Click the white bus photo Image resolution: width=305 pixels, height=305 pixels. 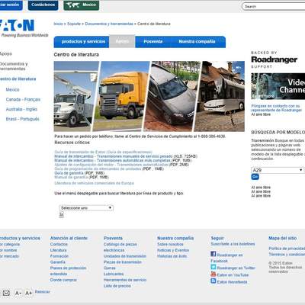[220, 96]
